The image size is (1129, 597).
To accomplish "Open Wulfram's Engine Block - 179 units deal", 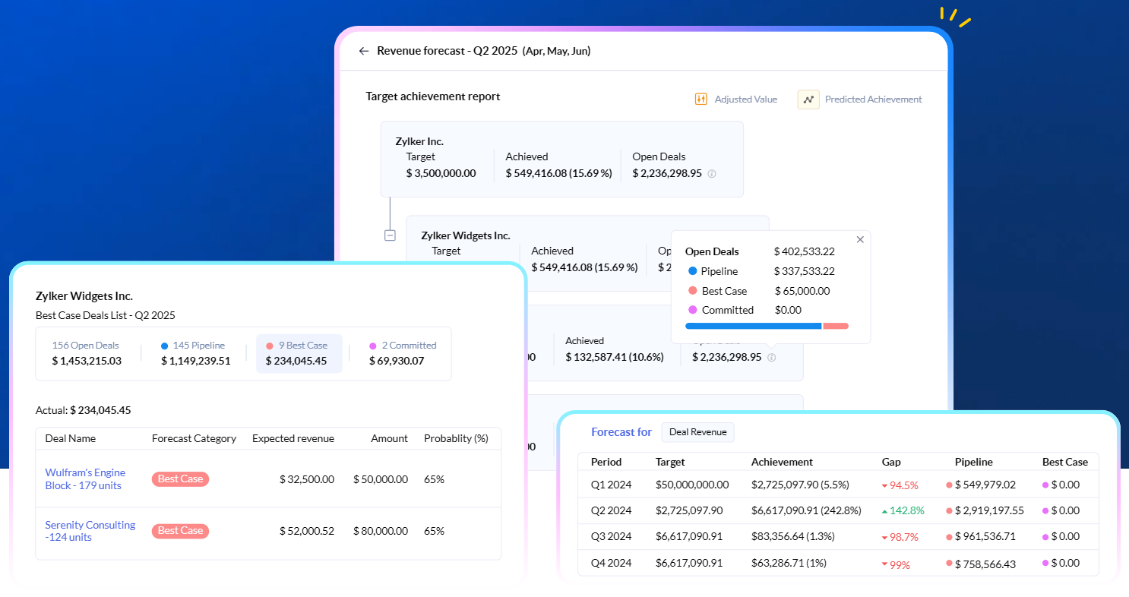I will 85,479.
